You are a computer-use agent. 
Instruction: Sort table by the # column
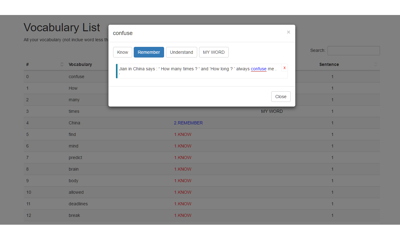[x=45, y=64]
